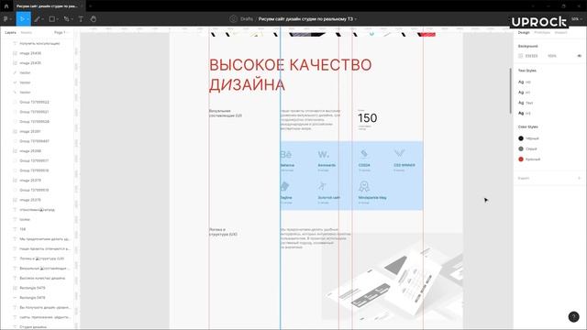This screenshot has width=587, height=330.
Task: Select the Move tool
Action: coord(22,19)
